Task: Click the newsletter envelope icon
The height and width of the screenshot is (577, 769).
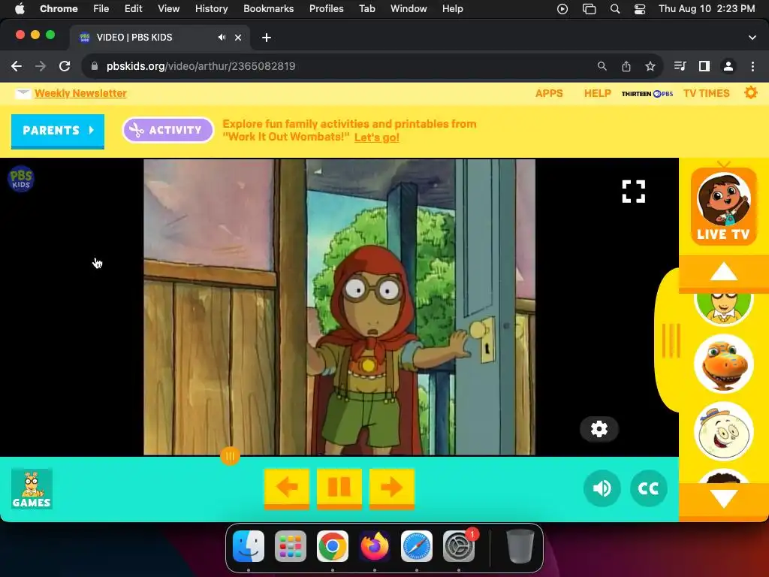Action: [23, 93]
